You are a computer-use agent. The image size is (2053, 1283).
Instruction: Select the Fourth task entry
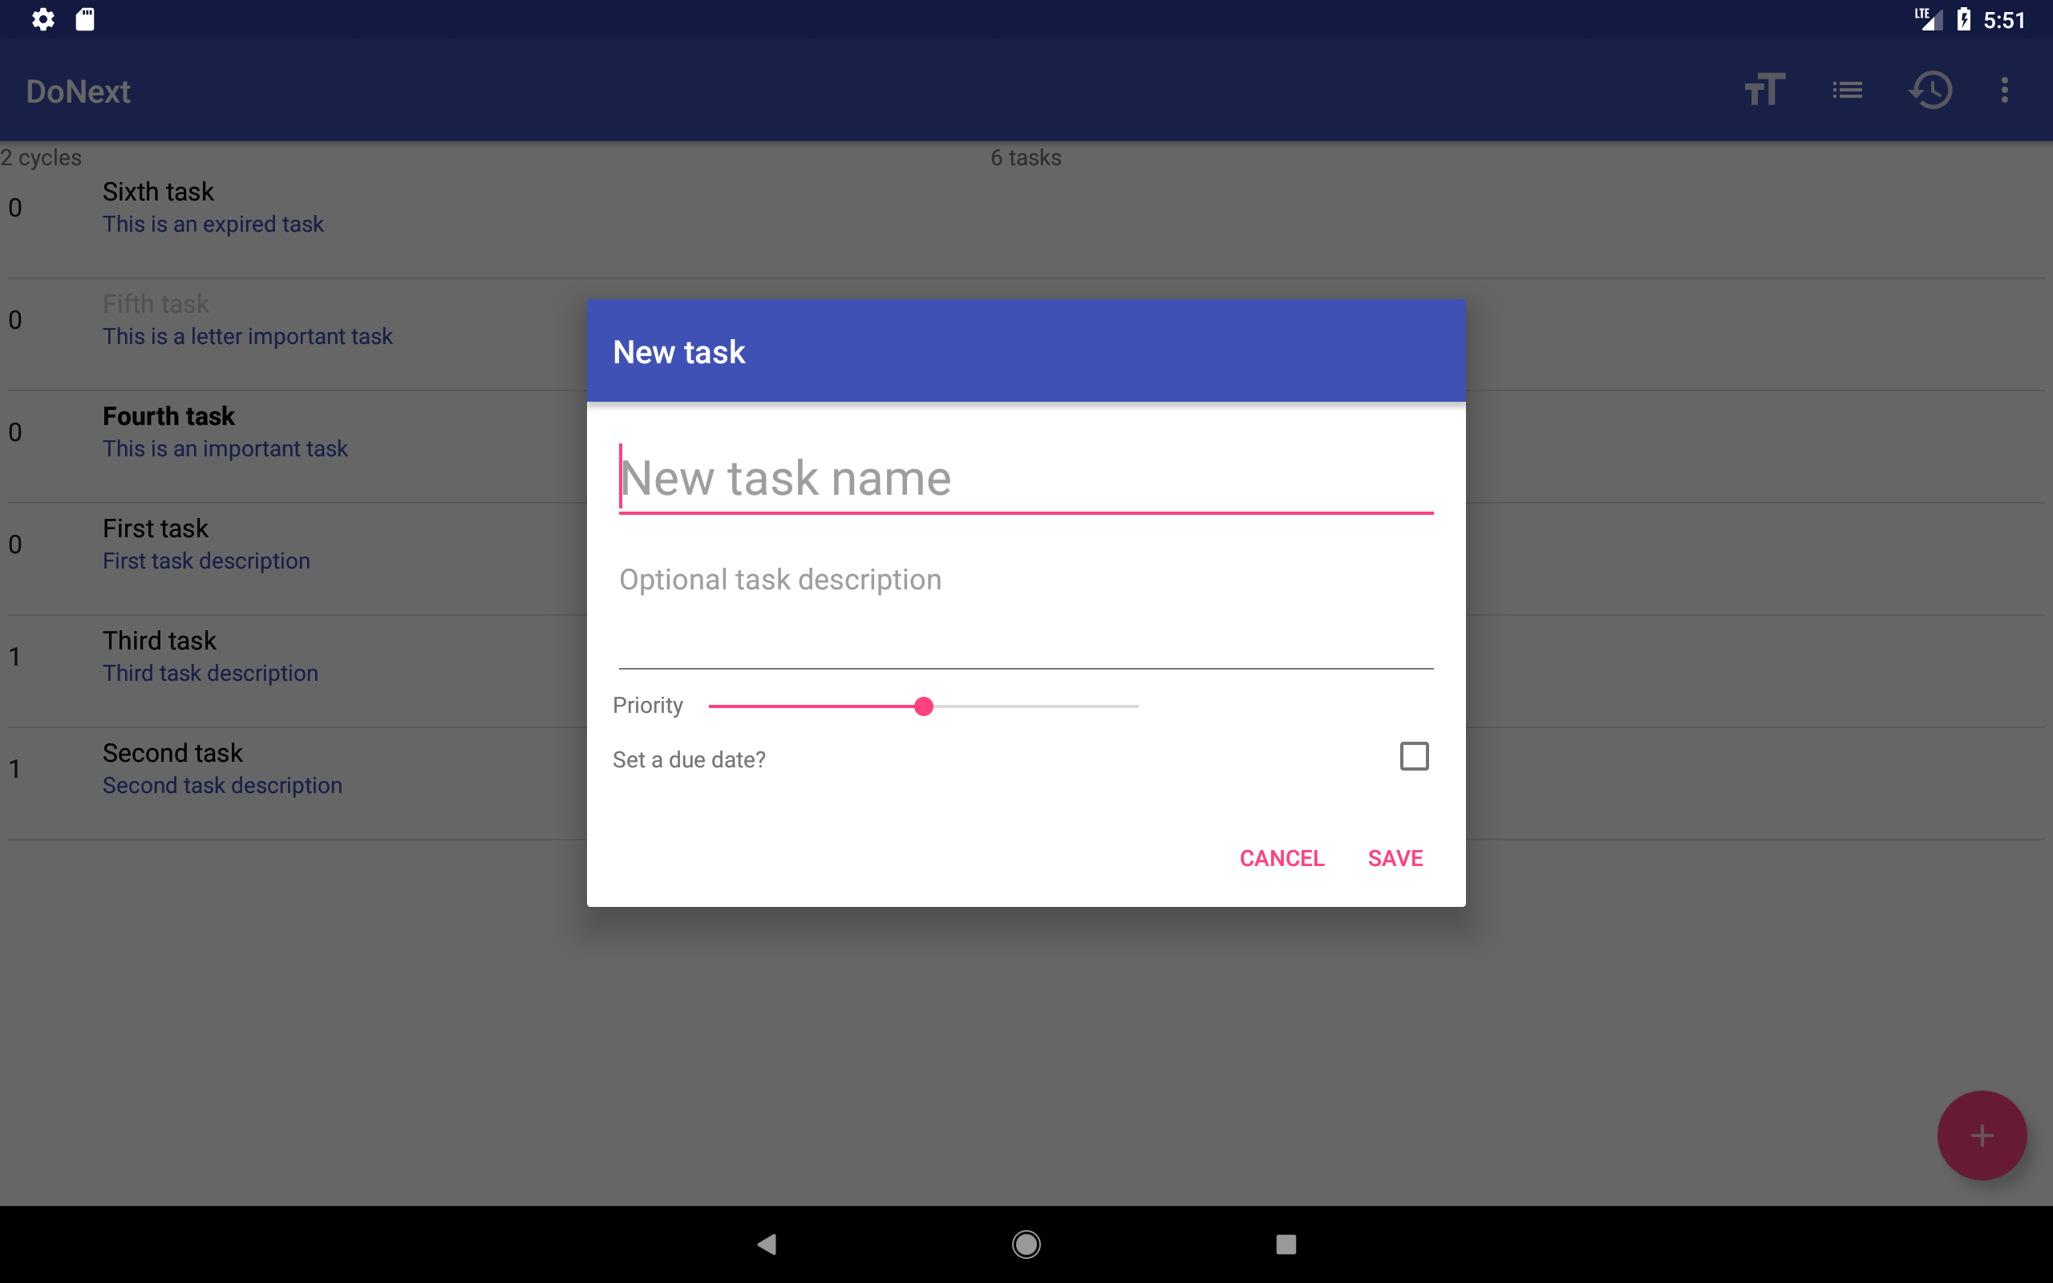coord(225,432)
